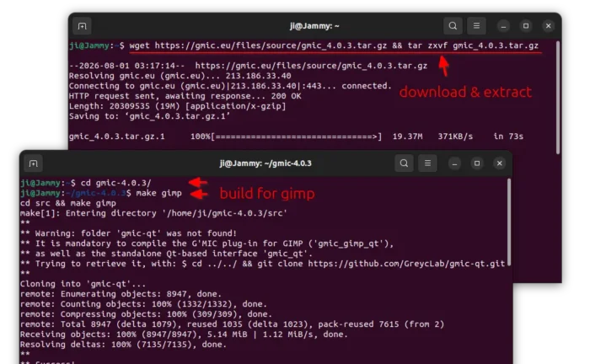This screenshot has width=590, height=364.
Task: Open new tab in back terminal window
Action: point(82,26)
